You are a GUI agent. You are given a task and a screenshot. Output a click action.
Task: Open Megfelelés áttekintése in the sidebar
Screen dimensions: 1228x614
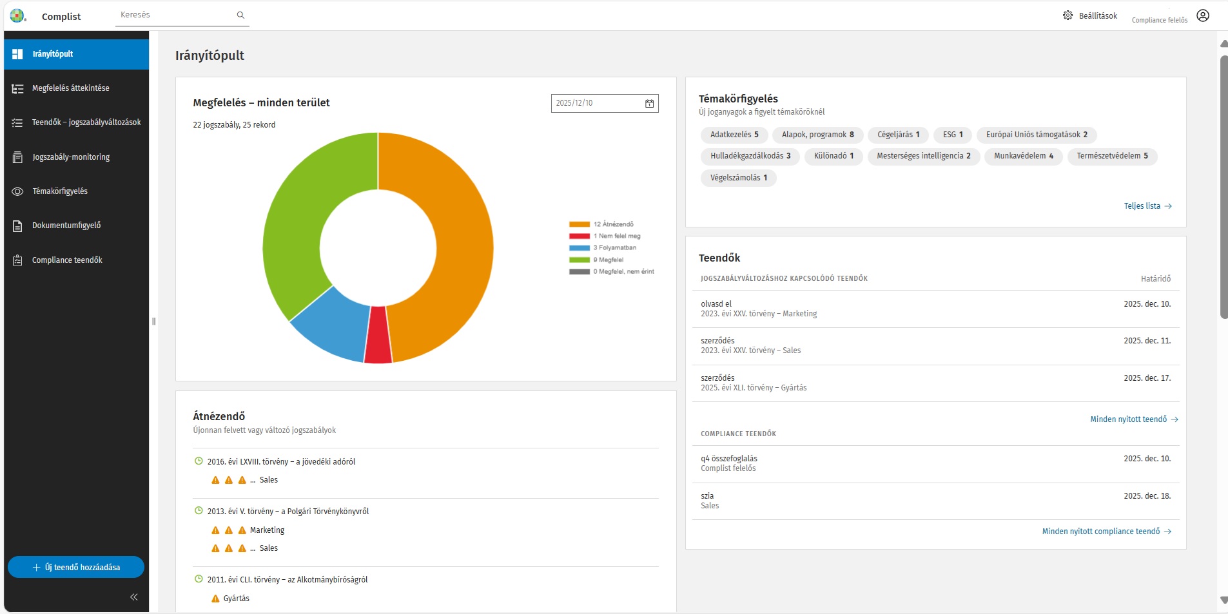70,88
